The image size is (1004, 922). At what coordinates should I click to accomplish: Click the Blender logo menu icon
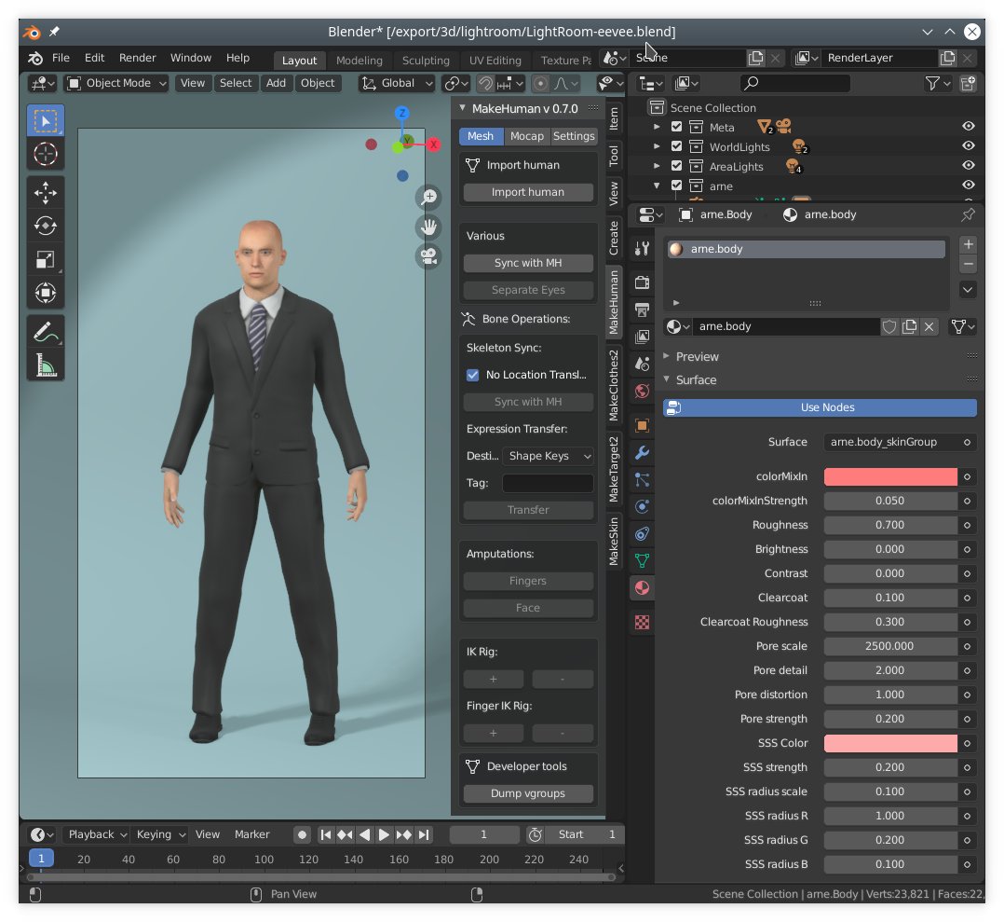coord(35,58)
